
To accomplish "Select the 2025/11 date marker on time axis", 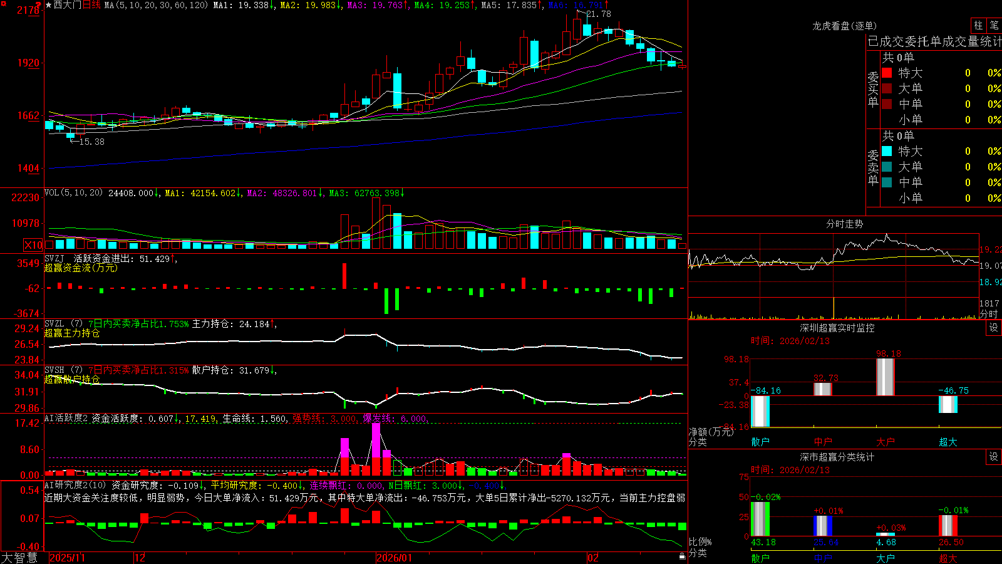I will [67, 558].
